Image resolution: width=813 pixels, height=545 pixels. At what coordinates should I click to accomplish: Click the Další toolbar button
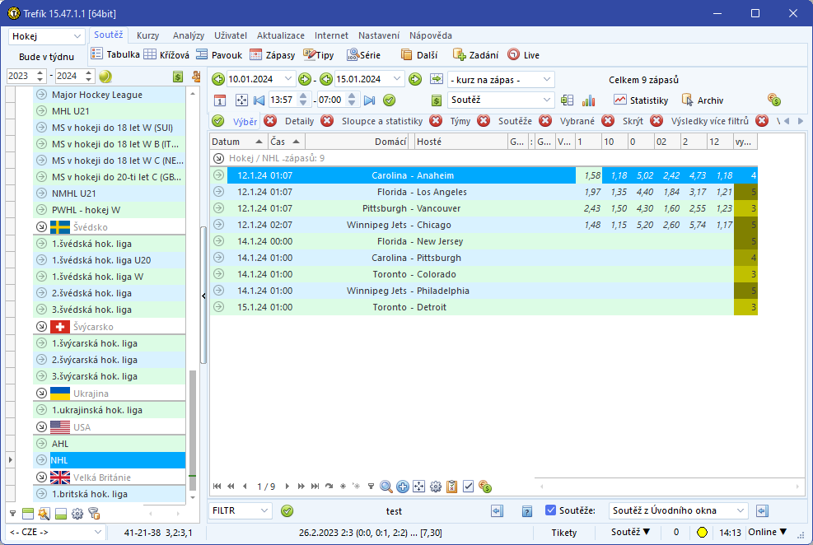click(x=419, y=54)
